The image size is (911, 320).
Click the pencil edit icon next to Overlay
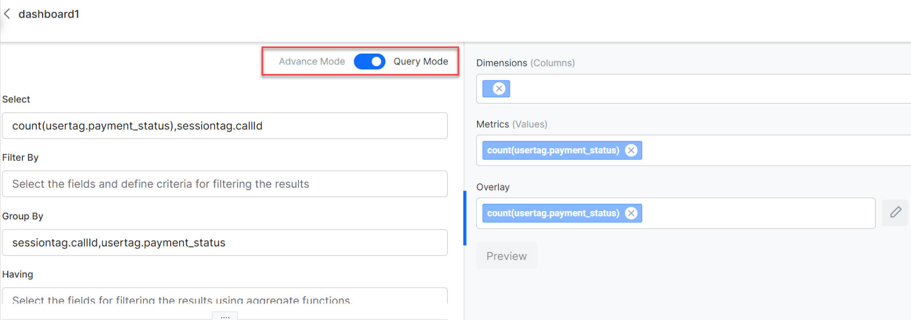coord(895,213)
